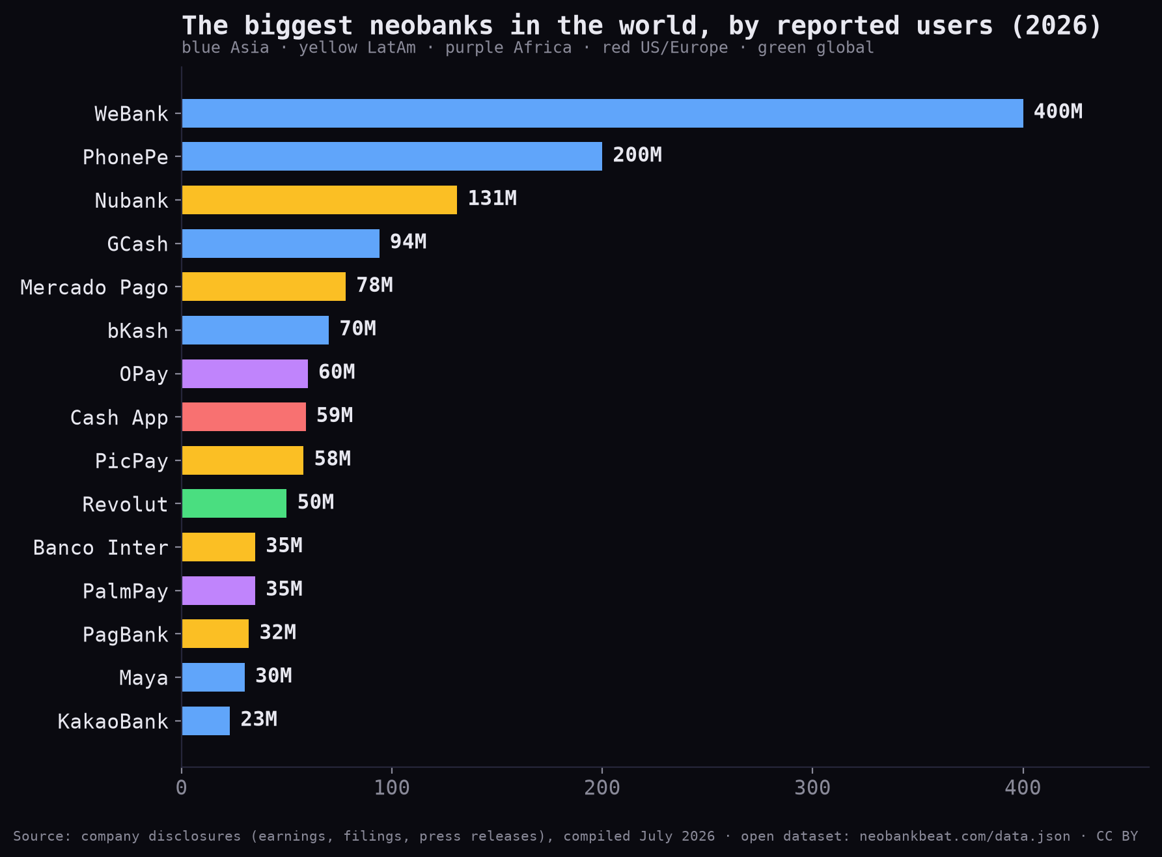Click 'red US/Europe' in the legend subtitle

pyautogui.click(x=665, y=48)
